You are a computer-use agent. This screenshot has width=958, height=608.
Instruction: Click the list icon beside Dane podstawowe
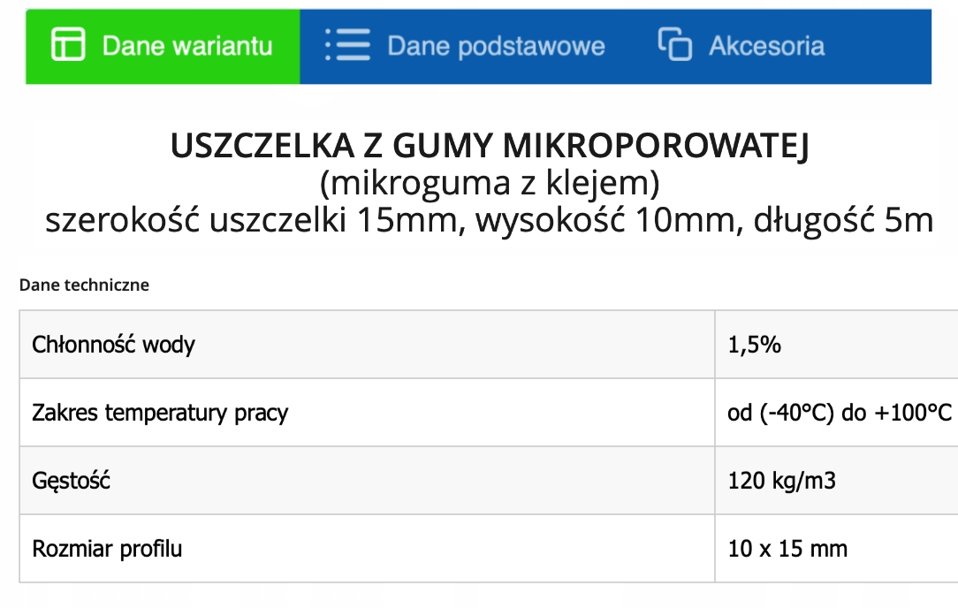point(347,44)
